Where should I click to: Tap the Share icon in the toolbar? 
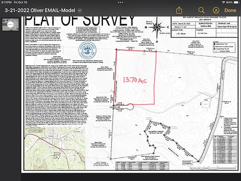point(179,10)
